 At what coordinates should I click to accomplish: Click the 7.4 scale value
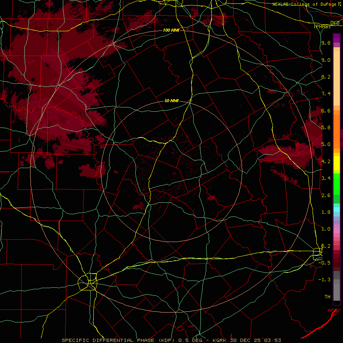point(326,94)
